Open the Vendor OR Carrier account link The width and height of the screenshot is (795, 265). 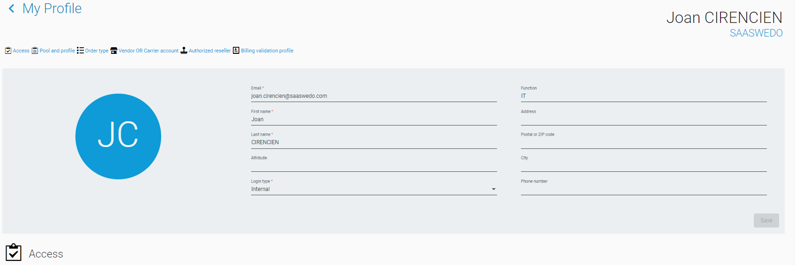149,51
